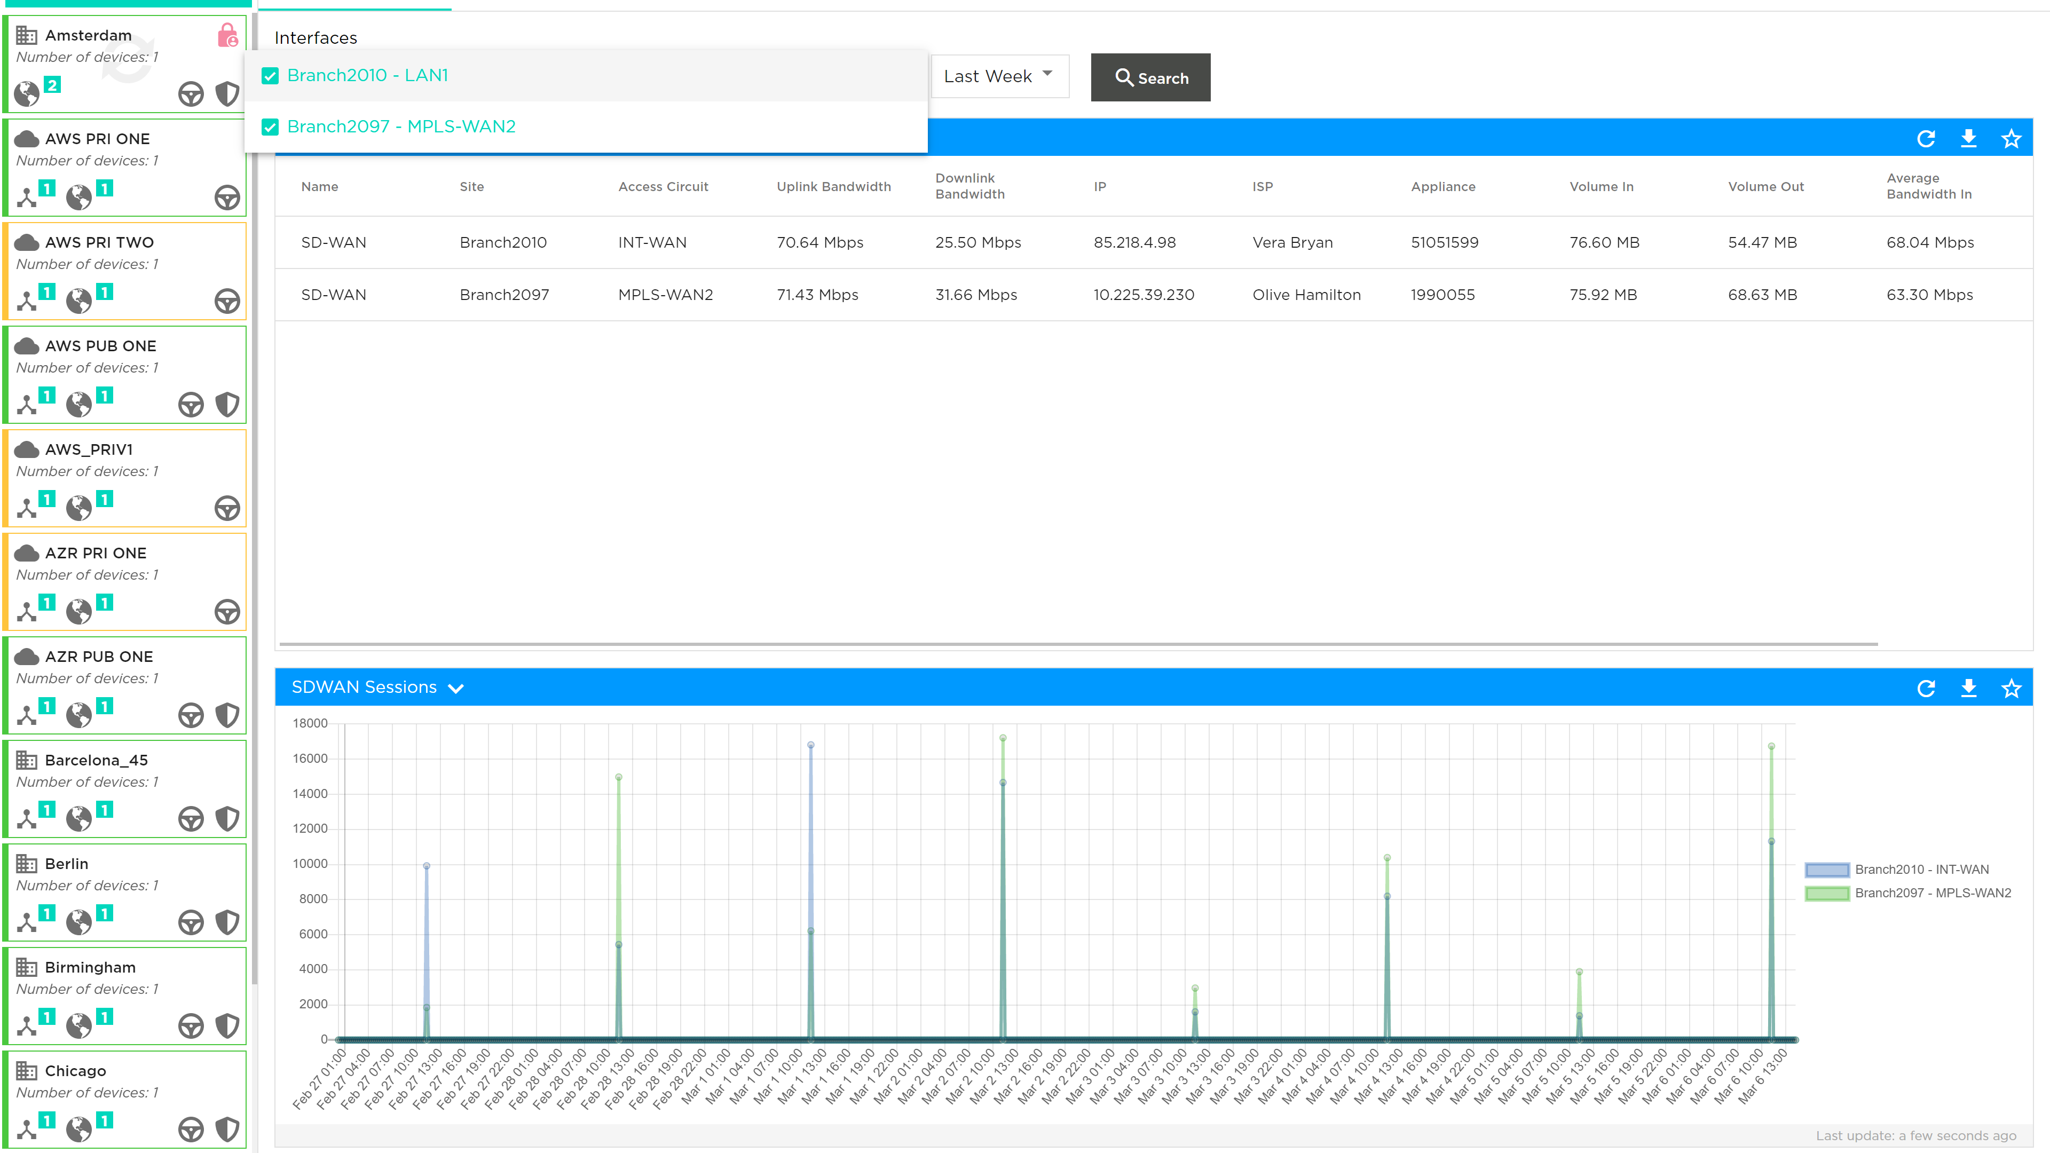Click the 68.63 MB volume out value

pos(1763,295)
